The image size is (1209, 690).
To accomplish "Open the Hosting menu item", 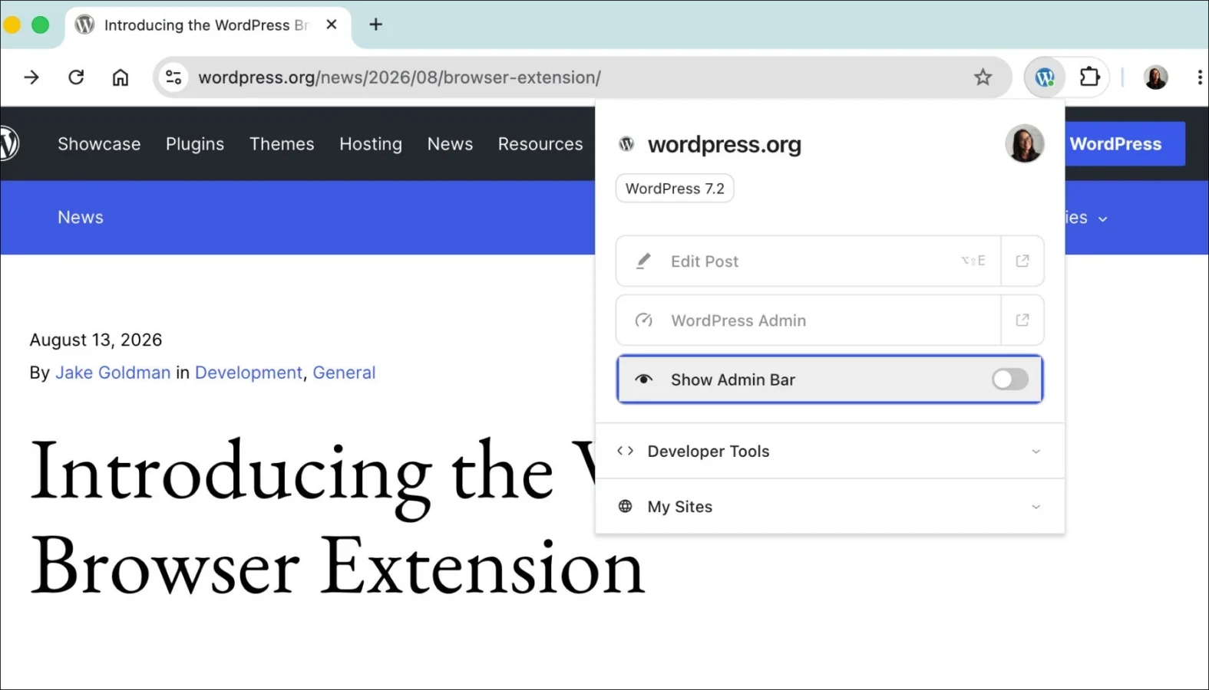I will 371,143.
